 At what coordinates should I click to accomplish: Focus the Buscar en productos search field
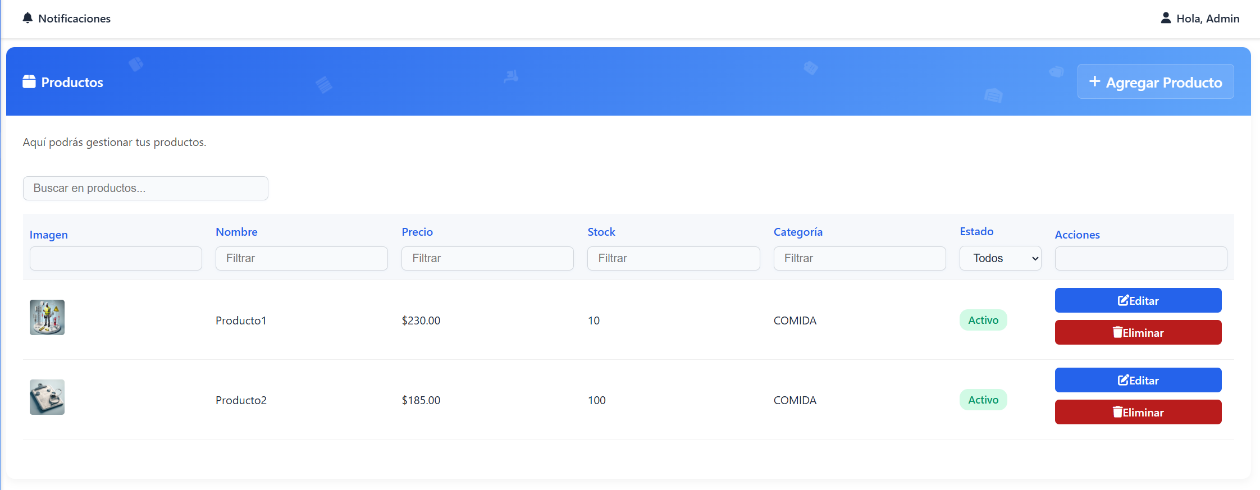[145, 188]
